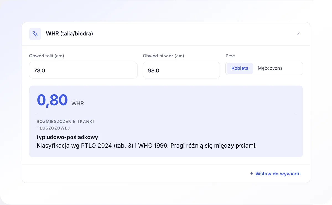Focus the Obwód bioder input field
Image resolution: width=332 pixels, height=205 pixels.
181,70
